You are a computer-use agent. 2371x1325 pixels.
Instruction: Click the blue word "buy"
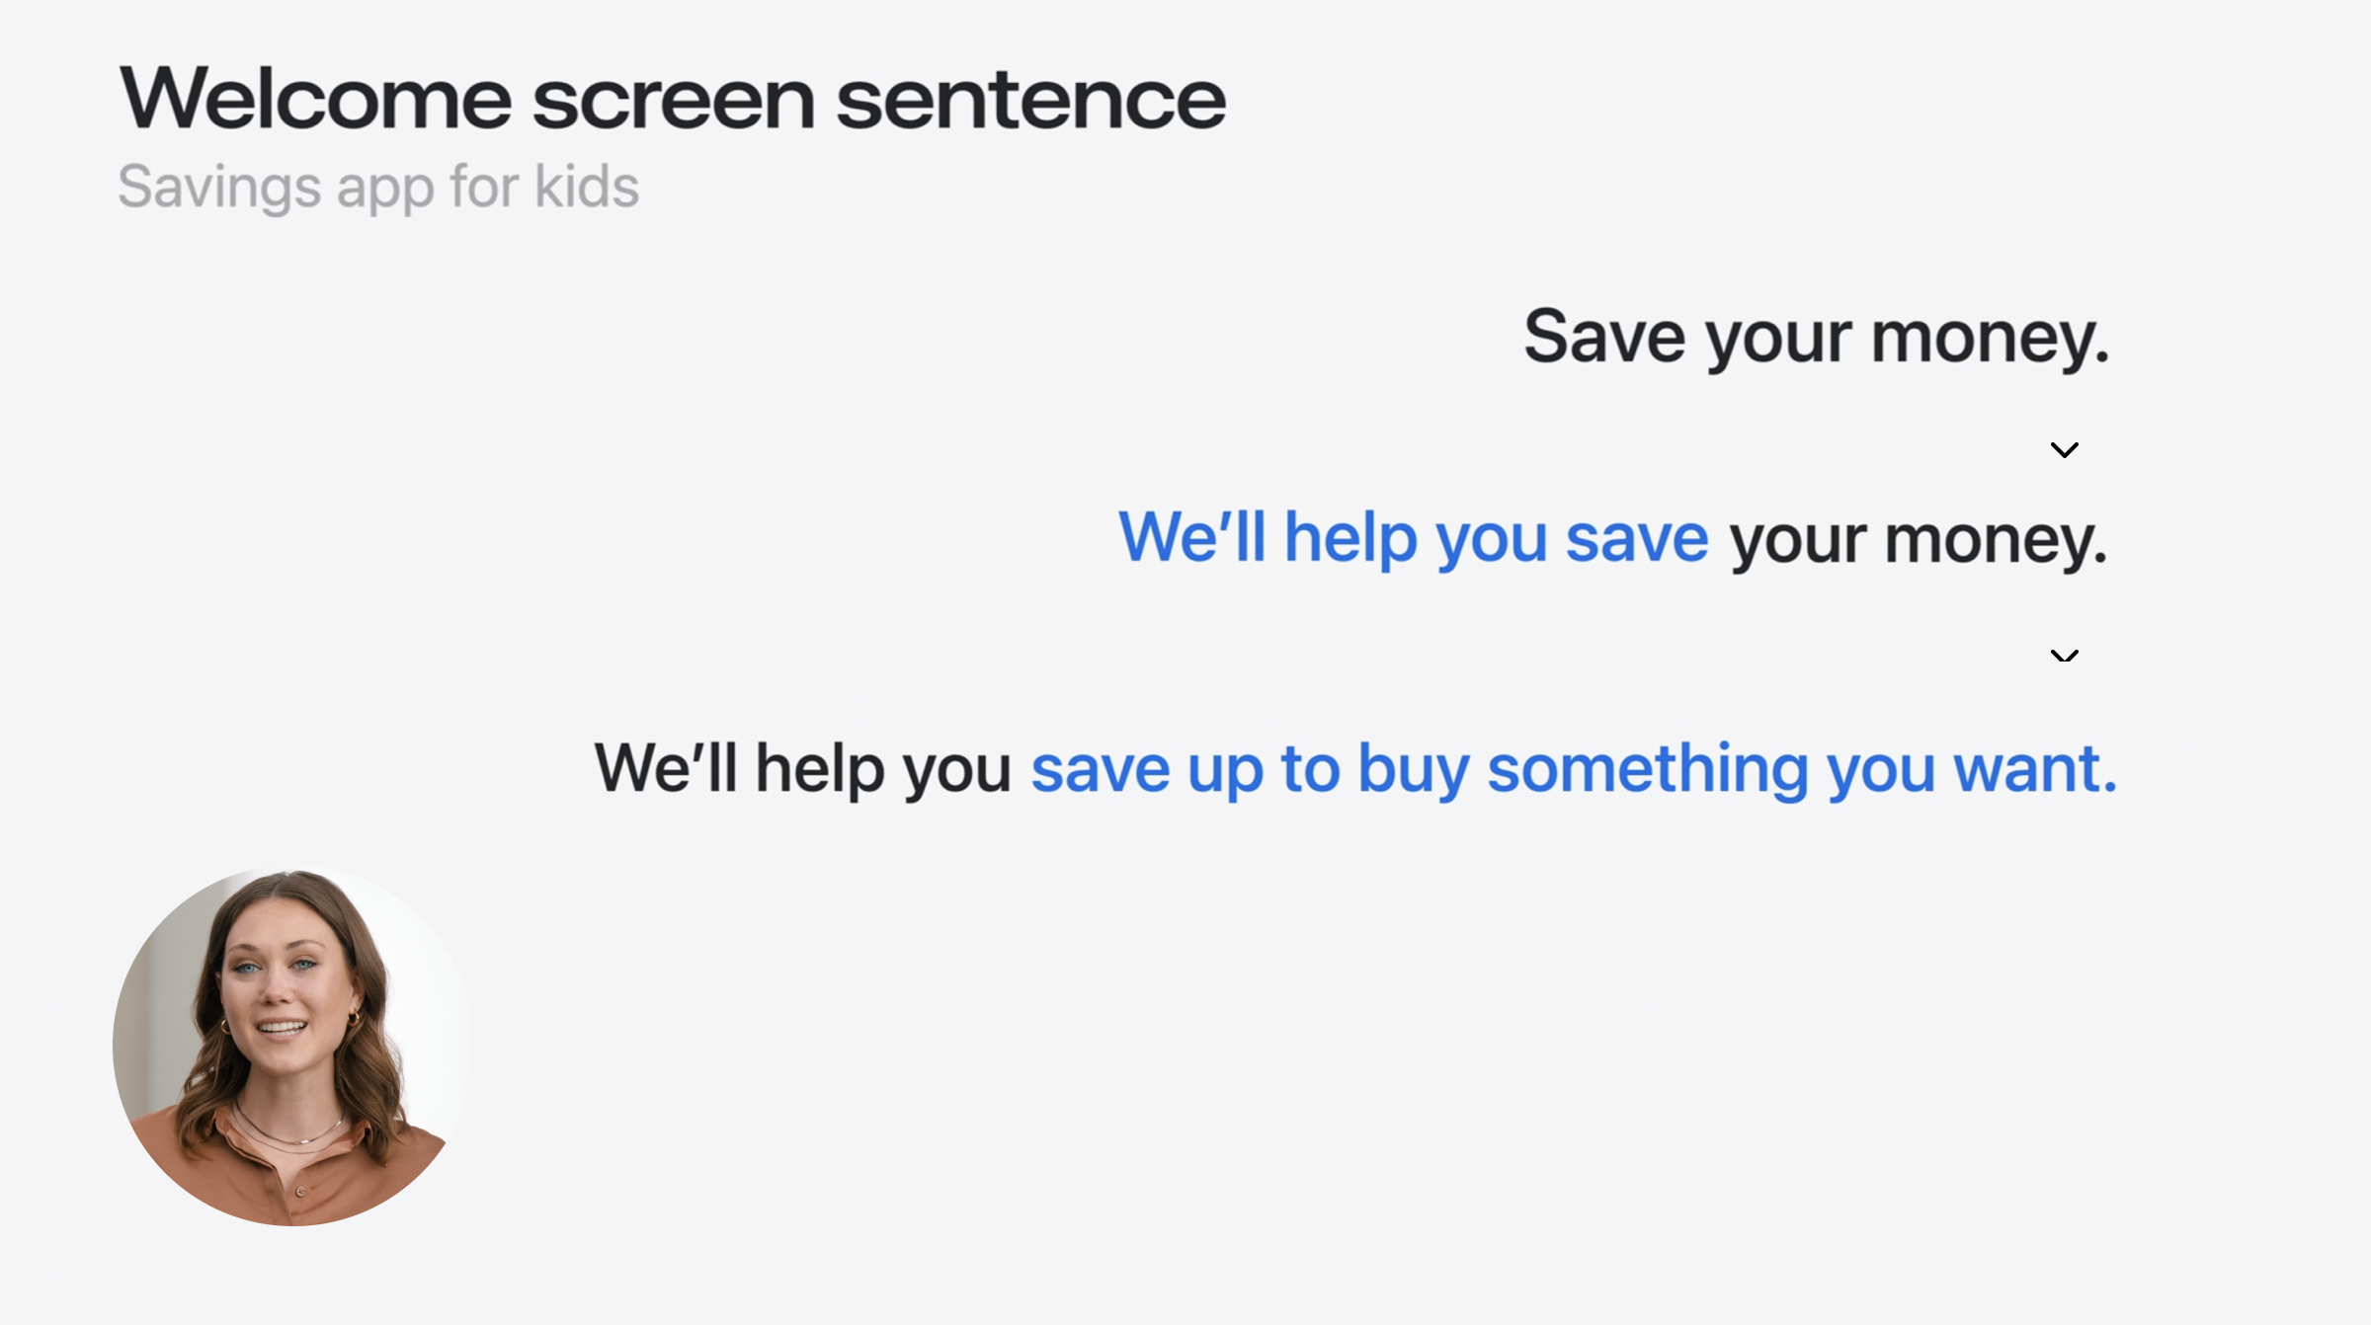1414,769
